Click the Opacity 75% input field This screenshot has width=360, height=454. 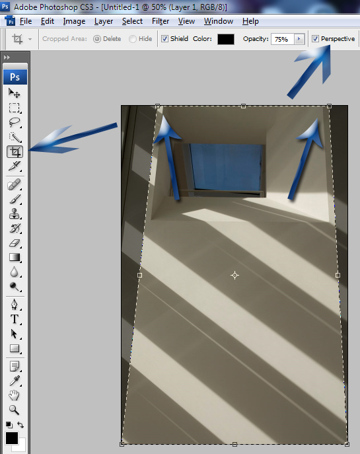(283, 39)
